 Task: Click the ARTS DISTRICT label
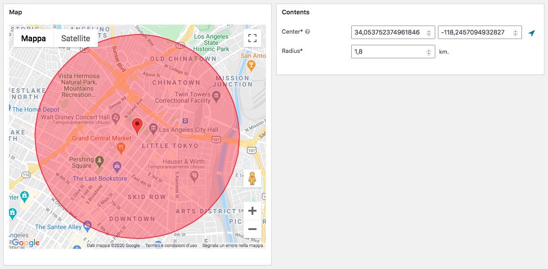pos(206,211)
